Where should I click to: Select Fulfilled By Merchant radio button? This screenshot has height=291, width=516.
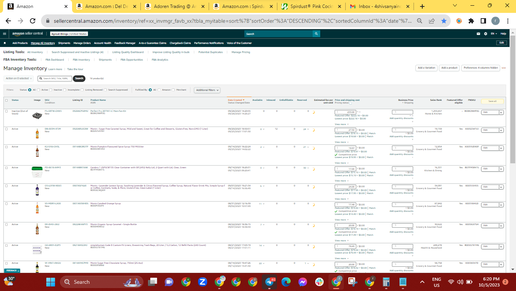pos(173,90)
